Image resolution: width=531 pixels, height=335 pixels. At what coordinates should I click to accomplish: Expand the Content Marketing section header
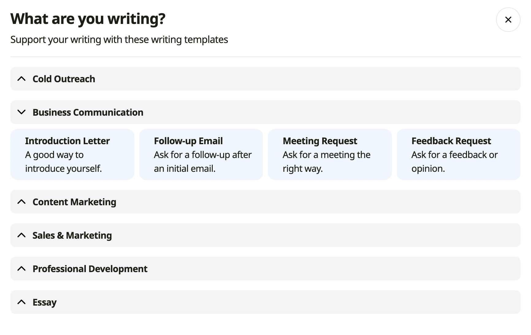pos(265,202)
